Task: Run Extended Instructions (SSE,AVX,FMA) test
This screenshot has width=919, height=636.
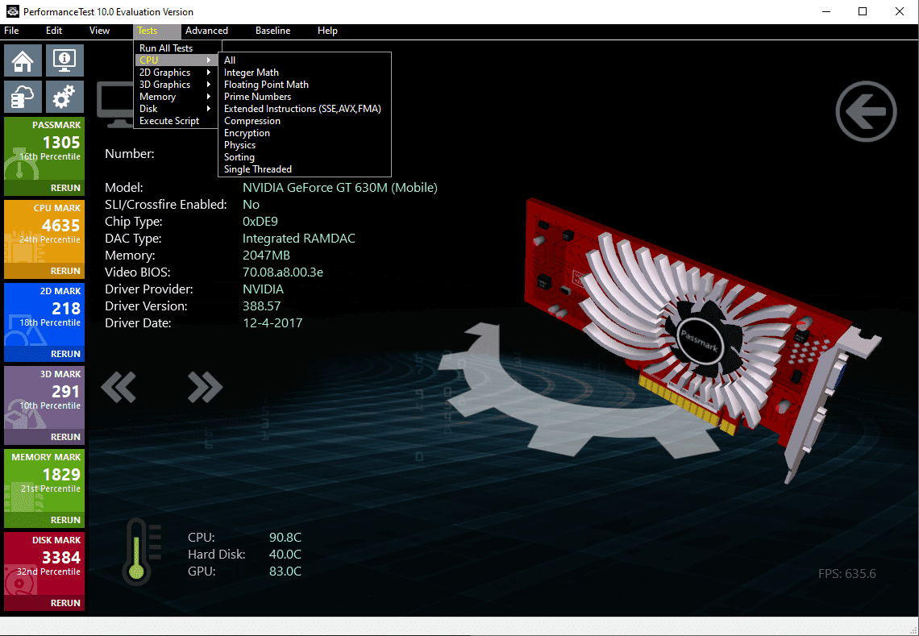Action: [304, 109]
